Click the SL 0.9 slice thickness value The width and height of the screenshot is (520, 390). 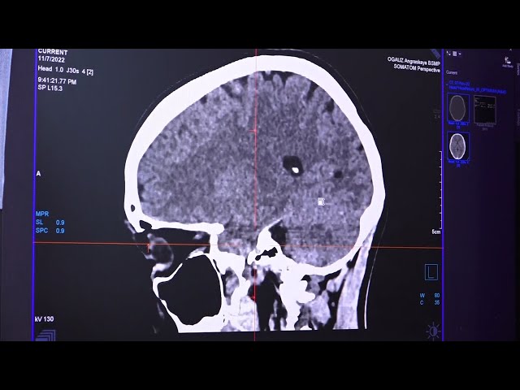point(60,222)
